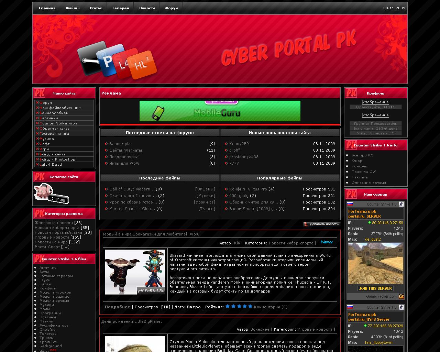
Task: Open the Конфиги Virtus.Pro popular file
Action: tap(248, 189)
